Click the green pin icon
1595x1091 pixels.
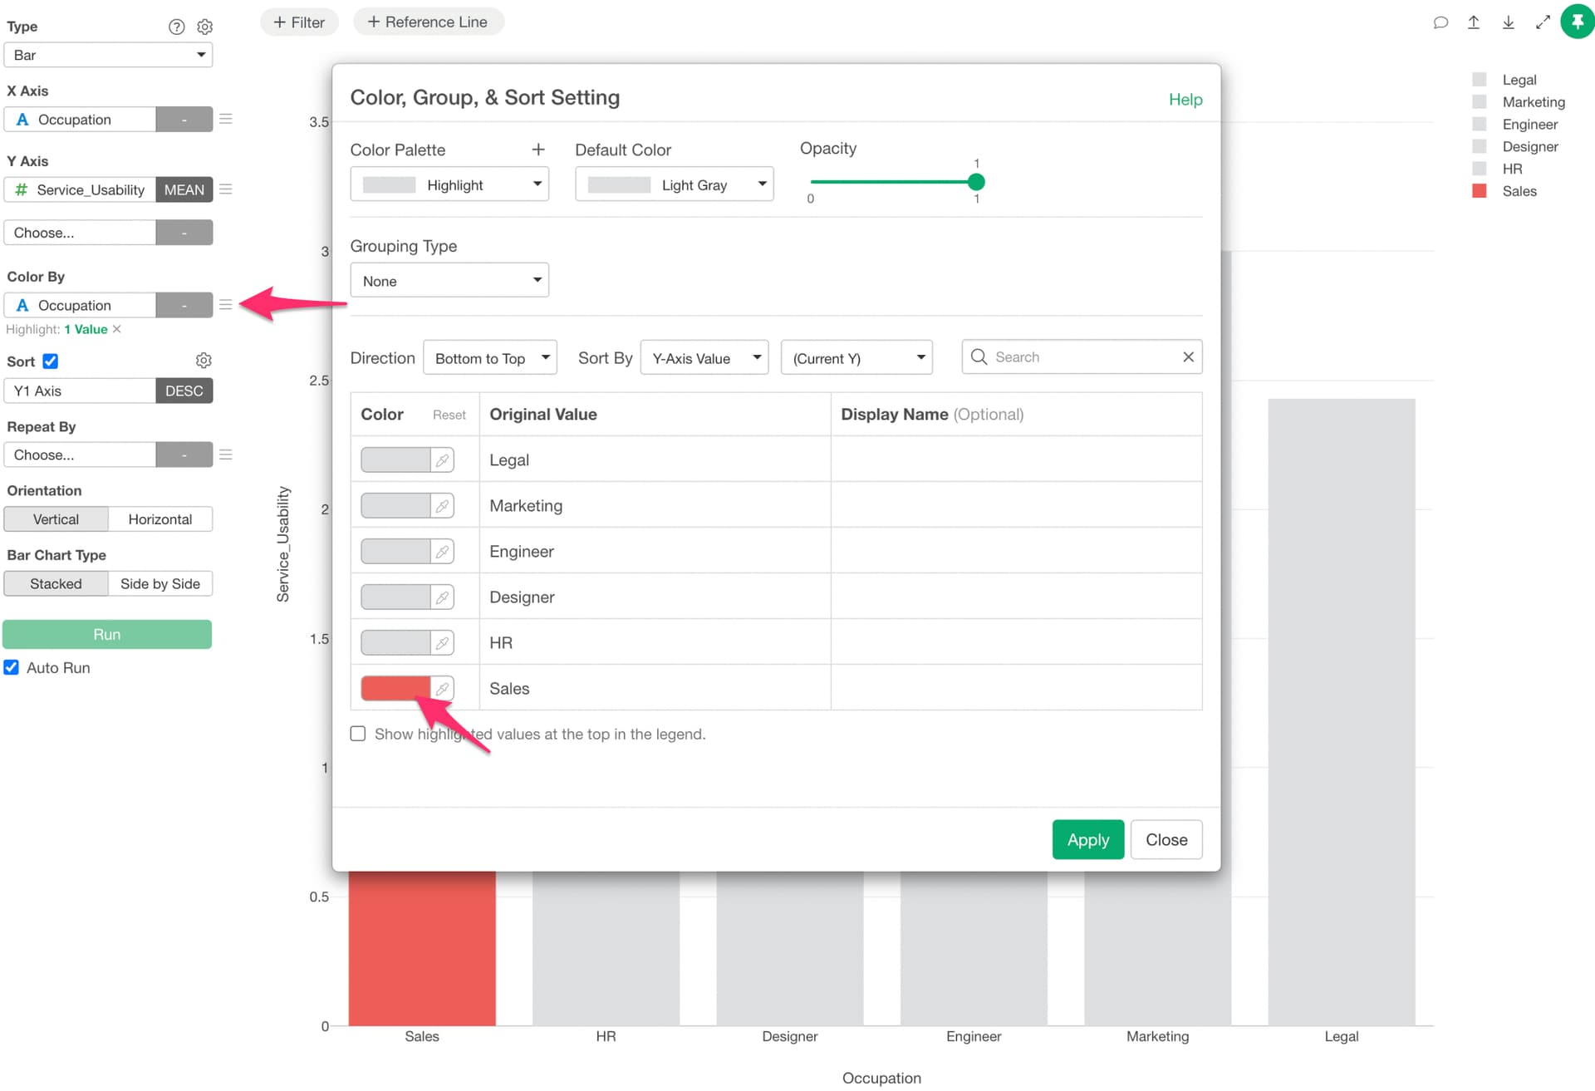[1577, 22]
